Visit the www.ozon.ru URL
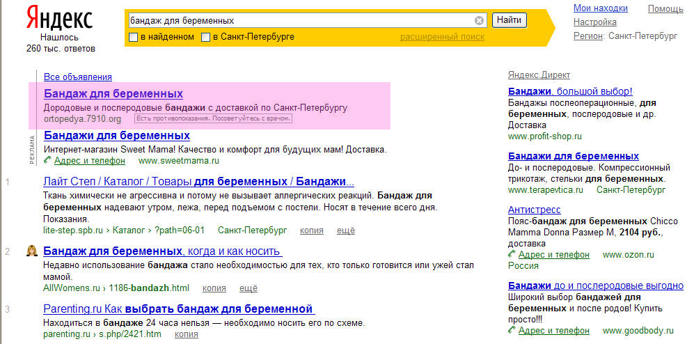694x344 pixels. [629, 255]
